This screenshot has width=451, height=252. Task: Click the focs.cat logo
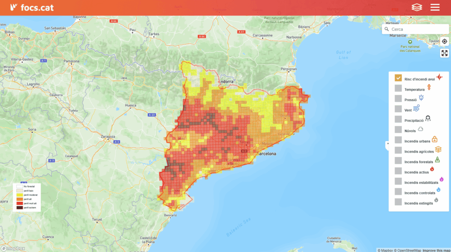click(32, 7)
